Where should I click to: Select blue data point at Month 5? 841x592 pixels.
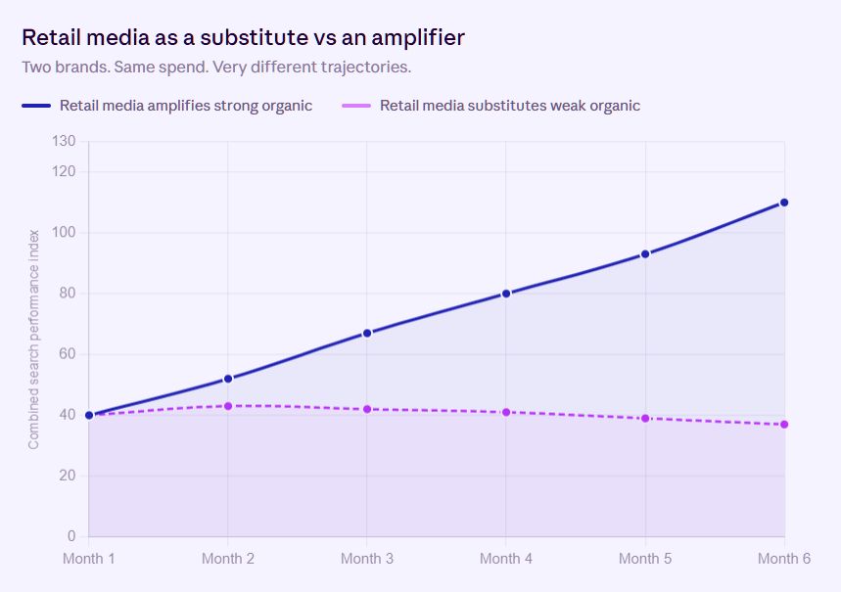[x=645, y=254]
